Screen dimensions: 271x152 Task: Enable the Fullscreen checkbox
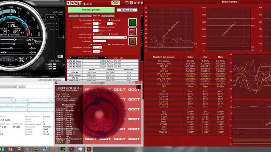pos(91,44)
